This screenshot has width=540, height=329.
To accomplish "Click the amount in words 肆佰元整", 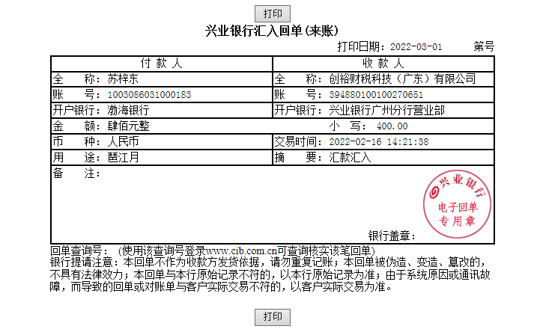I will tap(129, 126).
